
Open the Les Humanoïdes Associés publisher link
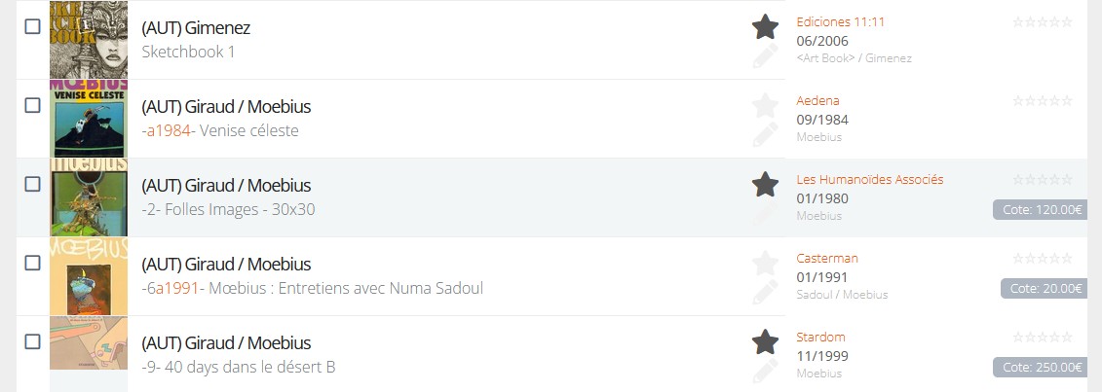(869, 179)
